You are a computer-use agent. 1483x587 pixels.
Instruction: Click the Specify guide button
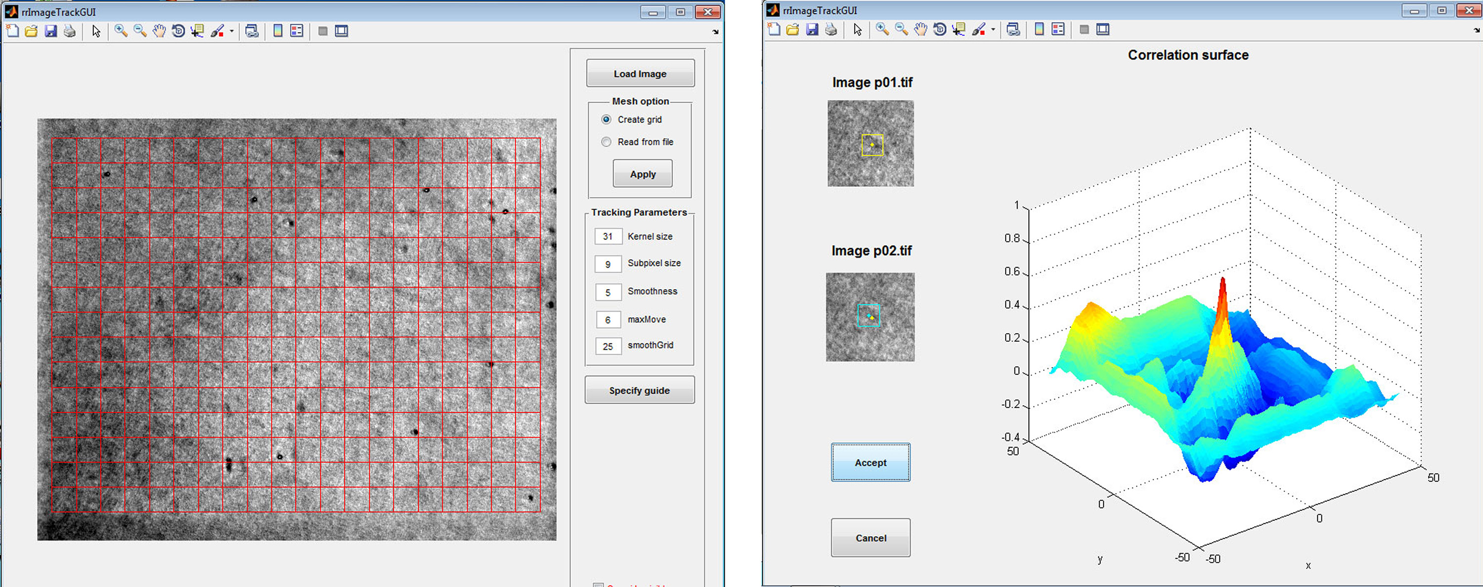[x=640, y=390]
